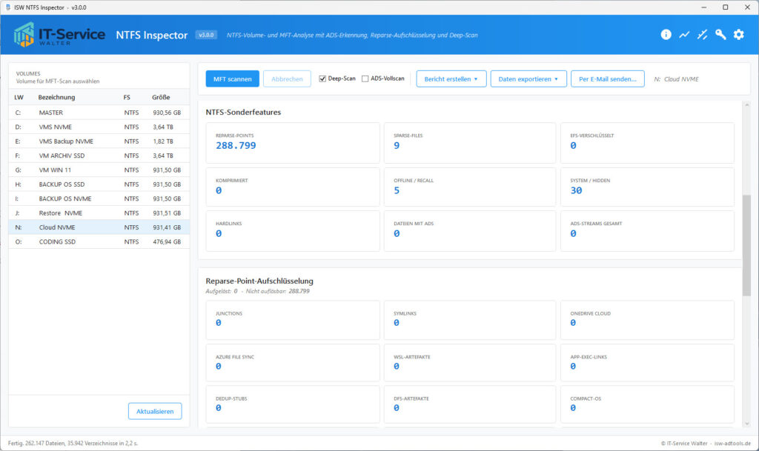Select volume H: BACKUP OS SSD
The height and width of the screenshot is (451, 759).
99,184
